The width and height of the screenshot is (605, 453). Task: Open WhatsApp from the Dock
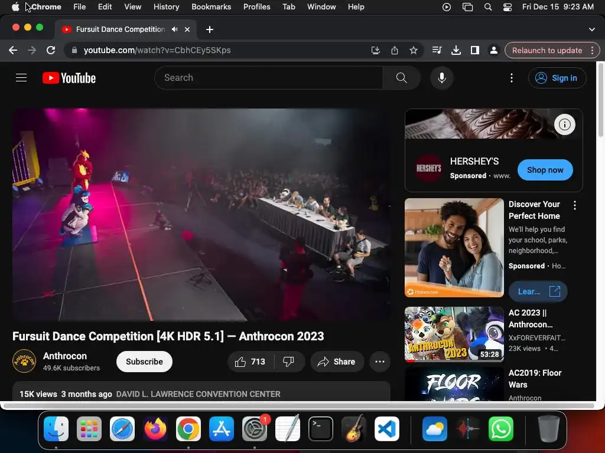click(501, 429)
